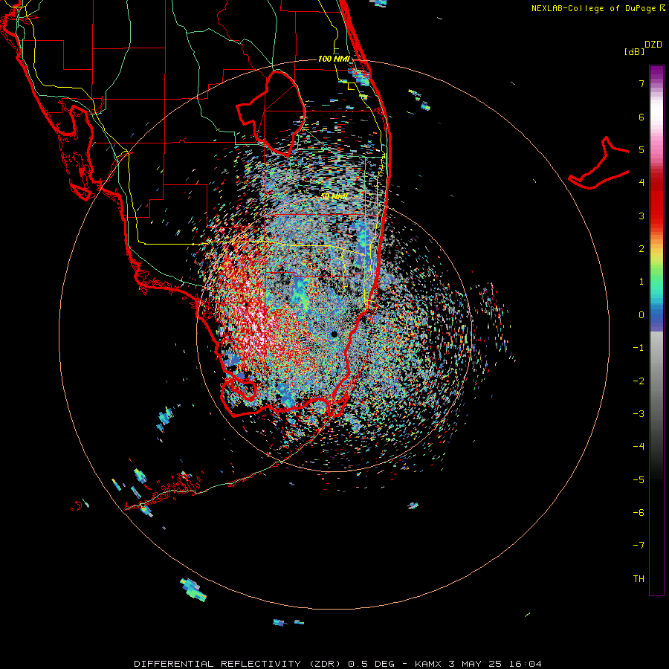
Task: Click the [dB] units label
Action: click(635, 51)
